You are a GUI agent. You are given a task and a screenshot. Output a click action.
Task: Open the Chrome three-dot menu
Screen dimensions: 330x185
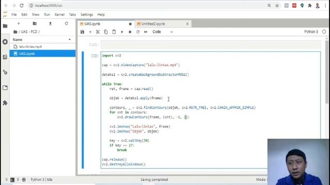(325, 6)
